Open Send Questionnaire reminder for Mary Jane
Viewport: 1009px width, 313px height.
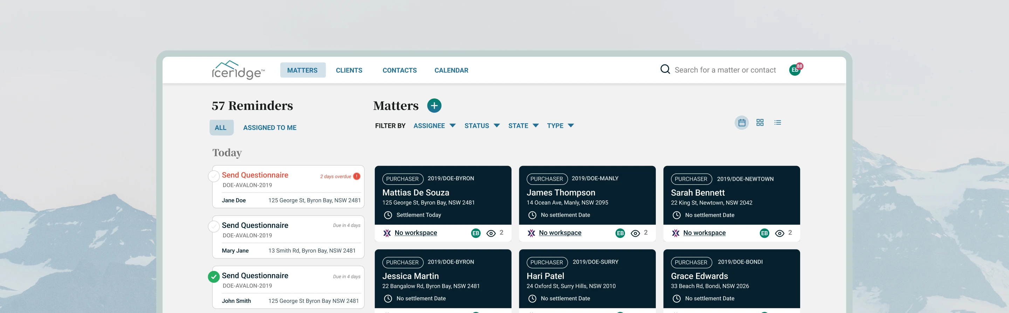point(288,237)
